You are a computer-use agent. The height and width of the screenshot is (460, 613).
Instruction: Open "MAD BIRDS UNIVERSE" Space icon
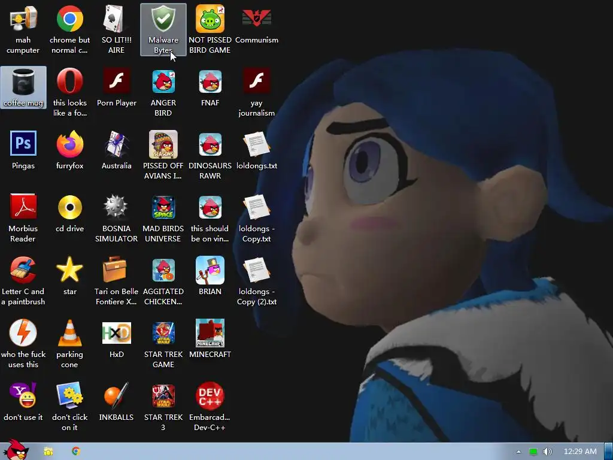click(163, 218)
